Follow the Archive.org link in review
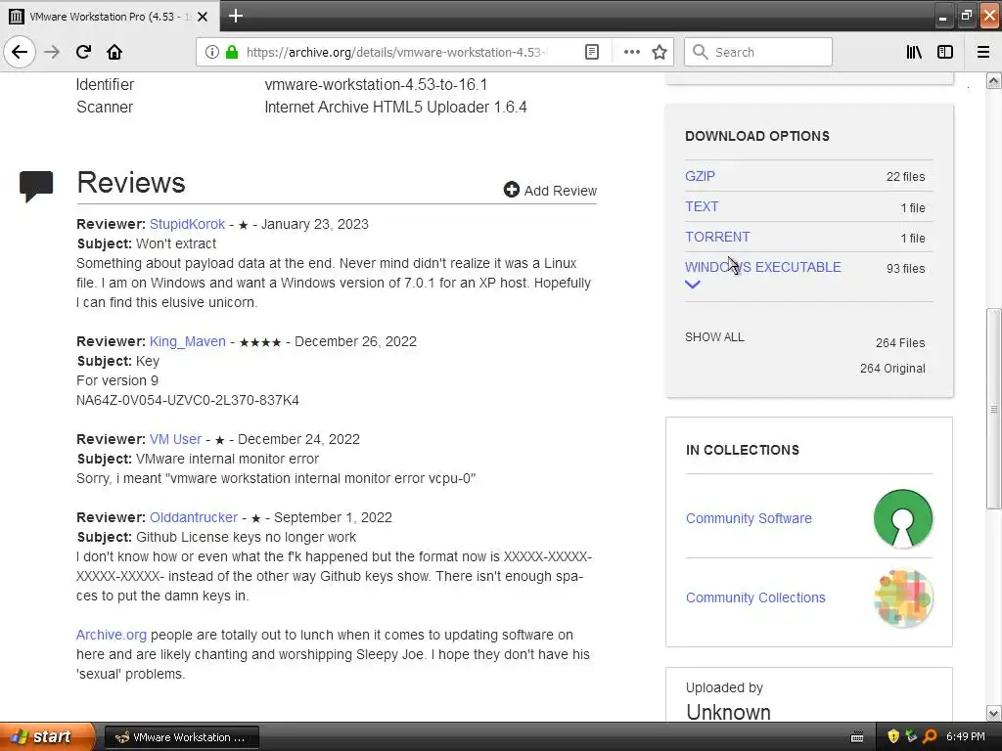1002x751 pixels. coord(112,635)
